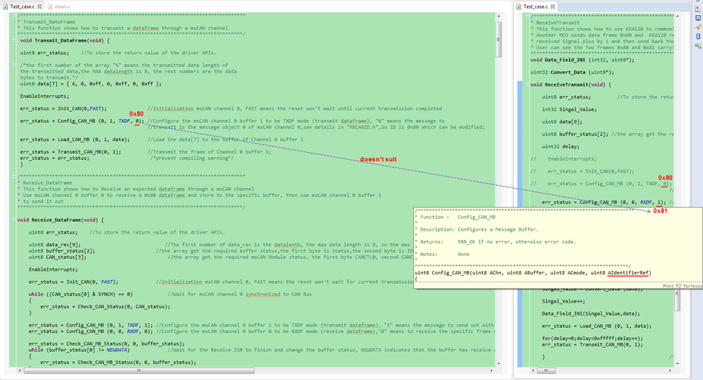703x380 pixels.
Task: Click the TXDF argument in Transmit_DataFrame Config_CAN_MB
Action: 124,121
